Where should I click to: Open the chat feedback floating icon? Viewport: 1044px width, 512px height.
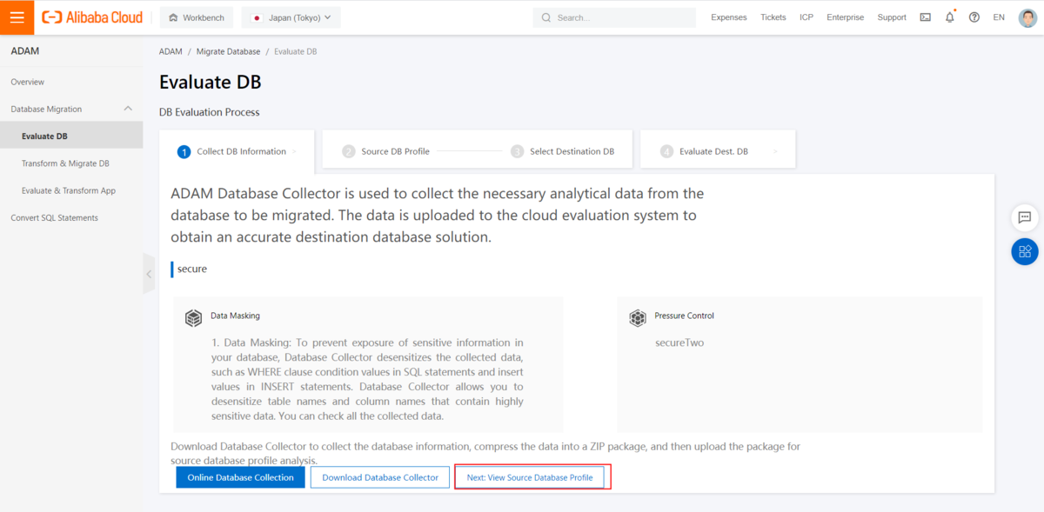point(1025,217)
